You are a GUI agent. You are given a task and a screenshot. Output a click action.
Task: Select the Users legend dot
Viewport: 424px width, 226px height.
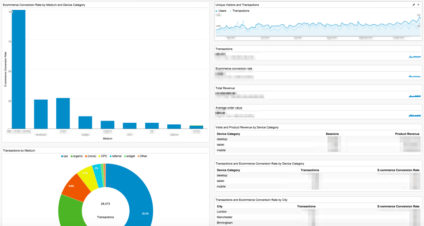217,11
